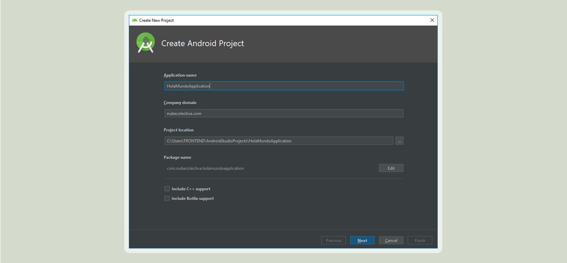This screenshot has height=263, width=567.
Task: Select the Project location path field
Action: tap(279, 141)
